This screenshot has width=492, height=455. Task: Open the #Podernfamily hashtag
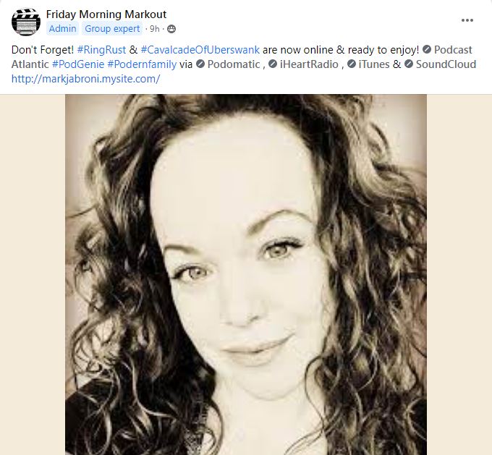pyautogui.click(x=142, y=64)
